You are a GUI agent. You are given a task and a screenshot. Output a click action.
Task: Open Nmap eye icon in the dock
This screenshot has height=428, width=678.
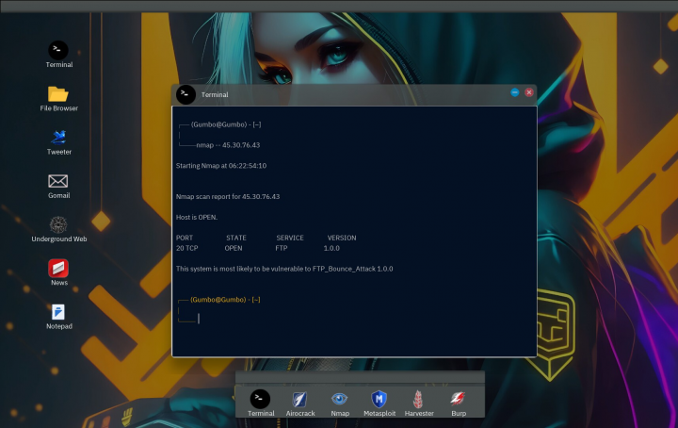pos(340,399)
